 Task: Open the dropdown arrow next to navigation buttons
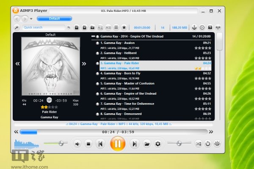coord(31,19)
